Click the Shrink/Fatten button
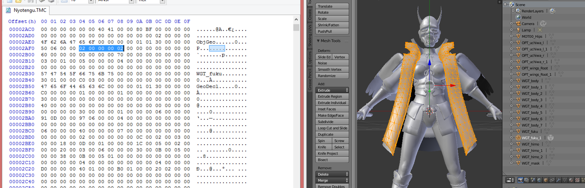Image resolution: width=585 pixels, height=188 pixels. click(332, 25)
